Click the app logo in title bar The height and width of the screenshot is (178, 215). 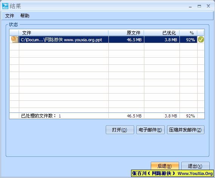coord(5,6)
